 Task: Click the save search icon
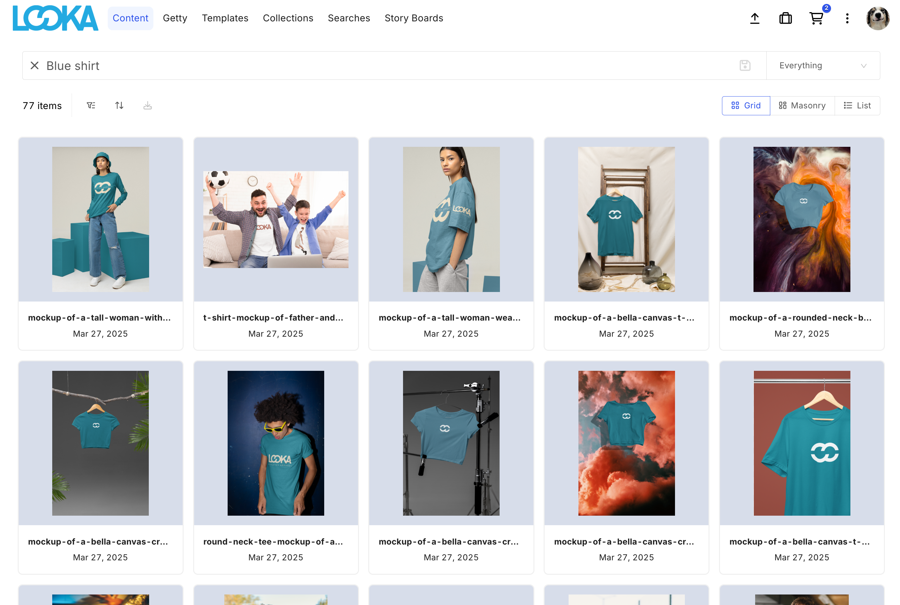(x=745, y=66)
